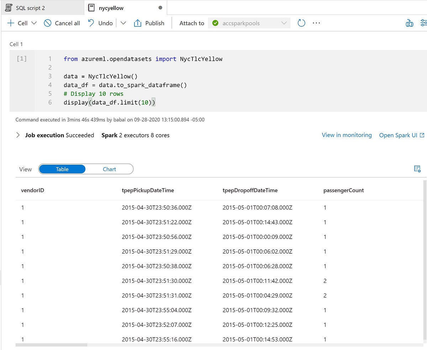
Task: Add a new cell with the plus icon
Action: (x=10, y=23)
